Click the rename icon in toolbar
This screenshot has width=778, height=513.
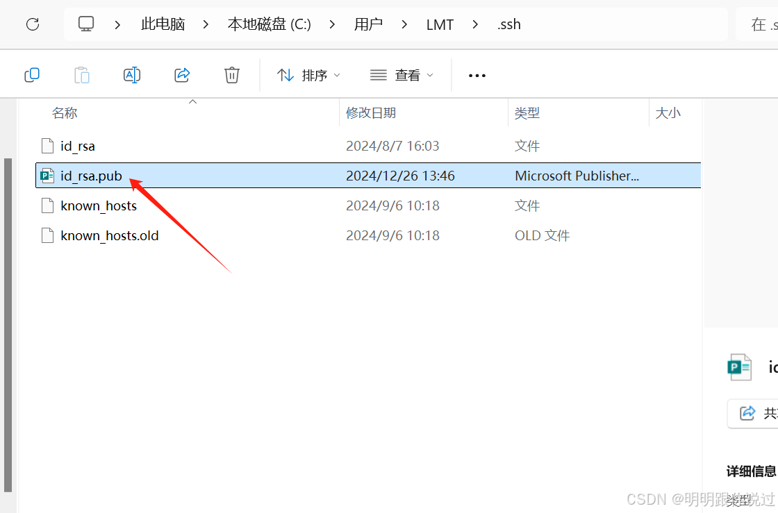coord(132,76)
